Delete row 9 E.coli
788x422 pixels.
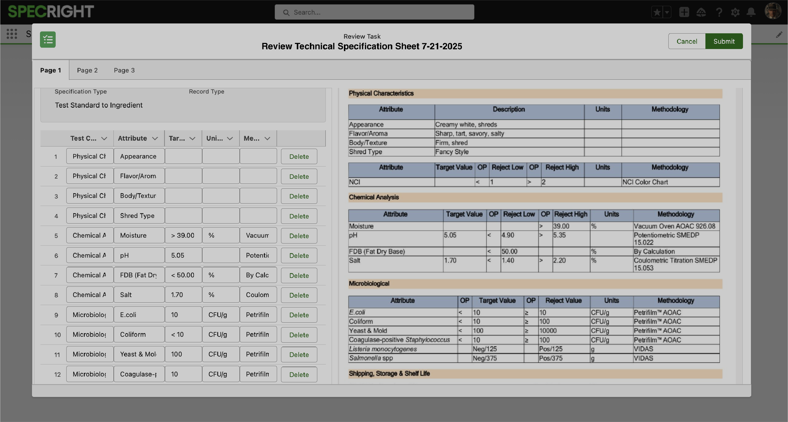(x=299, y=315)
